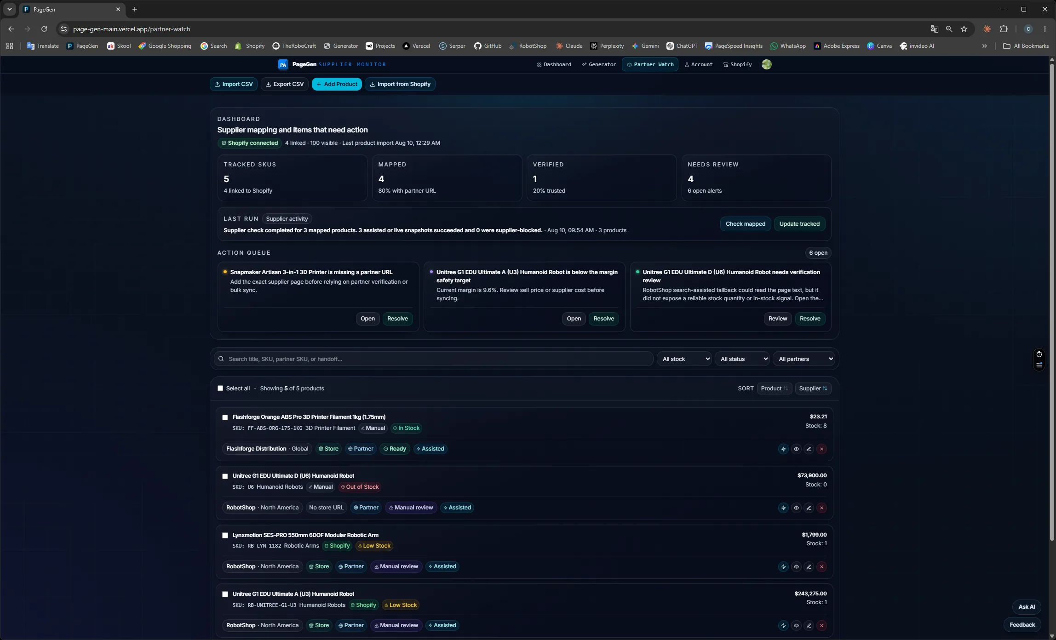Open the Claude bookmark

point(569,46)
